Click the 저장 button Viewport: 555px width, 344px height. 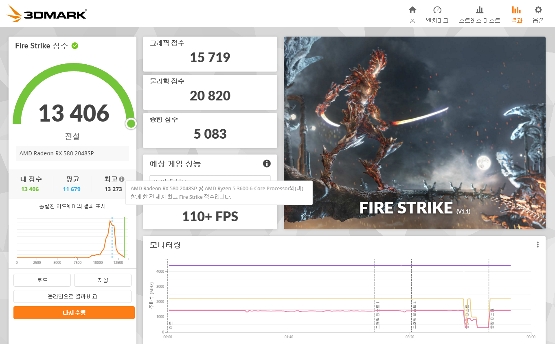pyautogui.click(x=103, y=280)
